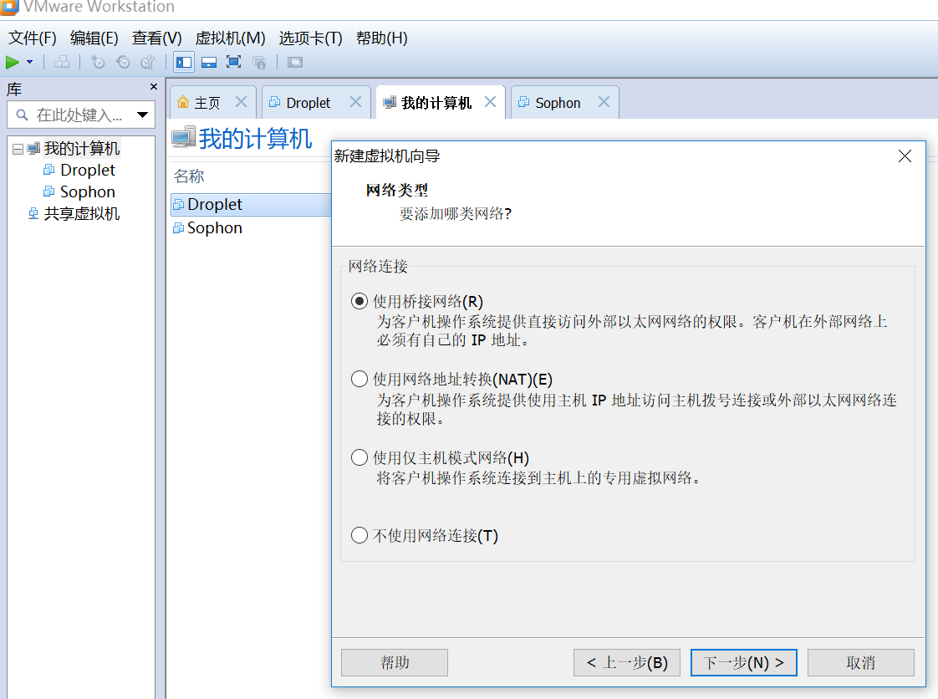Click the console view toolbar icon
938x699 pixels.
coord(295,62)
